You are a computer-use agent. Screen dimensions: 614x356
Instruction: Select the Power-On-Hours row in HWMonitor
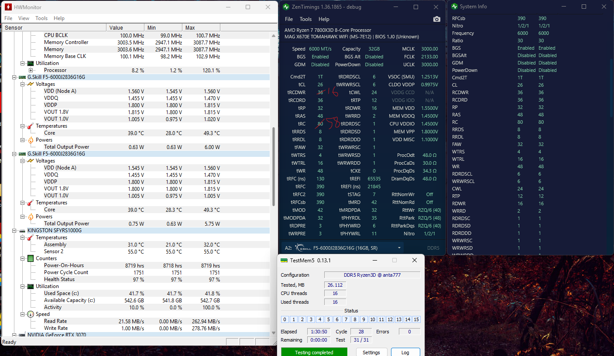tap(136, 265)
